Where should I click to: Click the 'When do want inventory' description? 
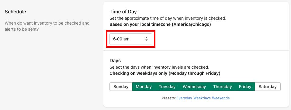click(47, 26)
